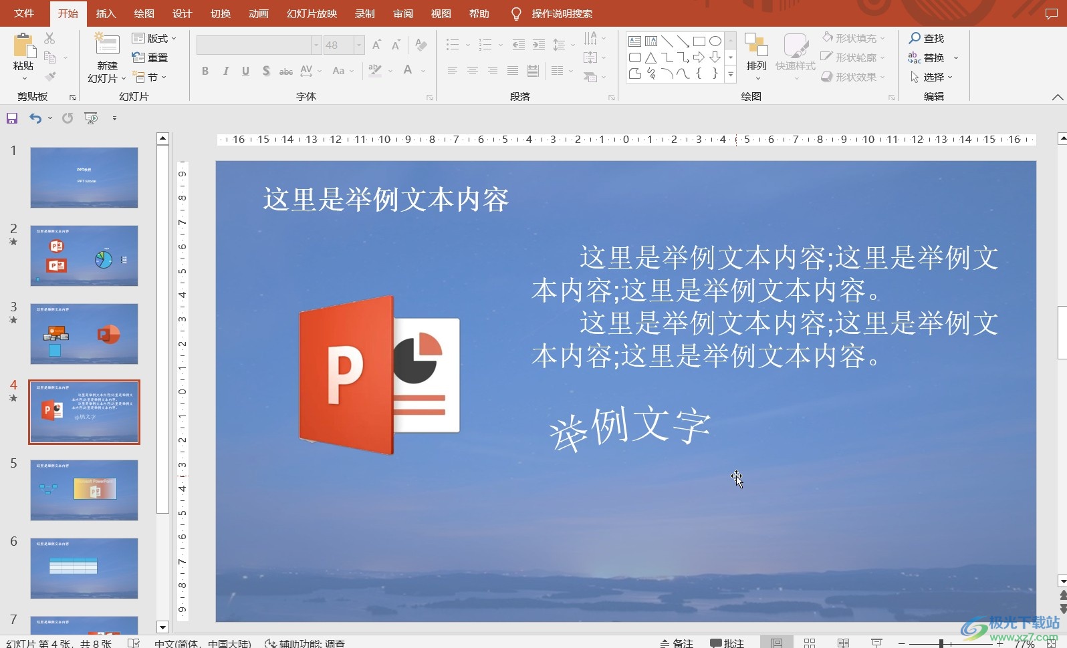Open the Arrange (排列) menu
The width and height of the screenshot is (1067, 648).
coord(757,57)
